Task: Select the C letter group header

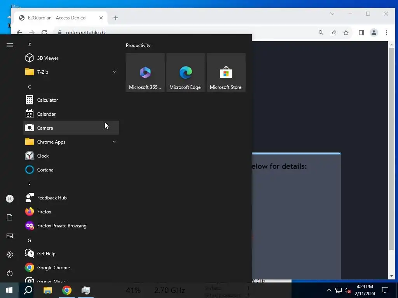Action: 30,87
